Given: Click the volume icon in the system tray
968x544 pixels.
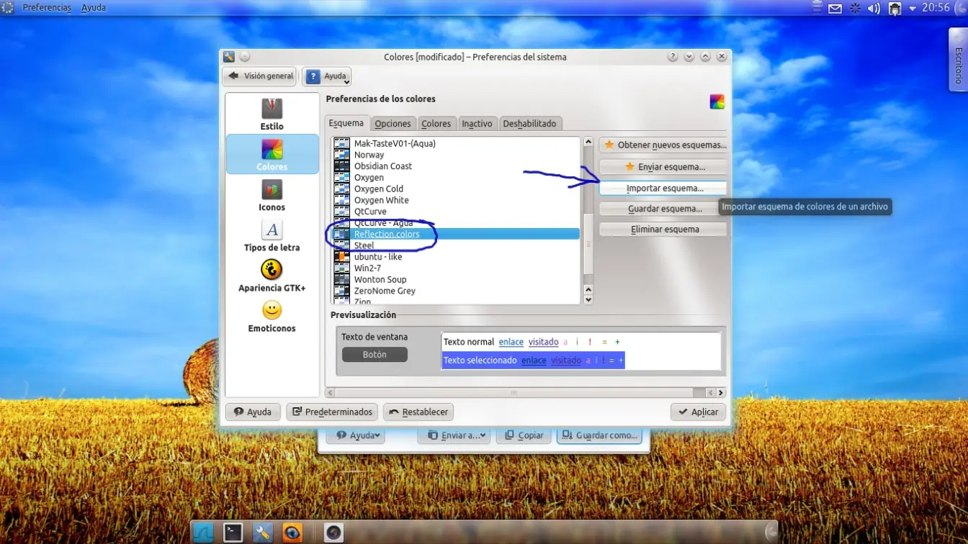Looking at the screenshot, I should [872, 7].
